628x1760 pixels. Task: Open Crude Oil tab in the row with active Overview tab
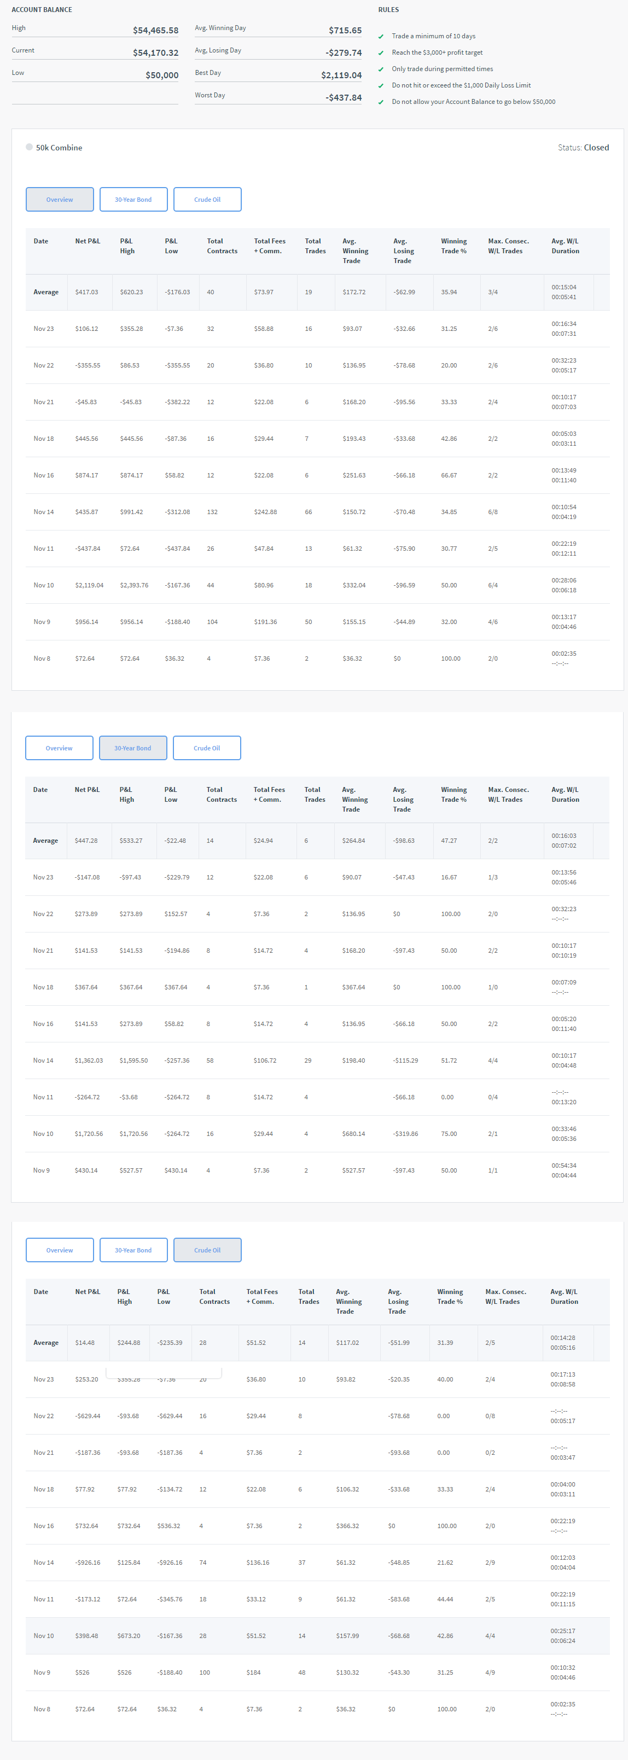(x=207, y=200)
